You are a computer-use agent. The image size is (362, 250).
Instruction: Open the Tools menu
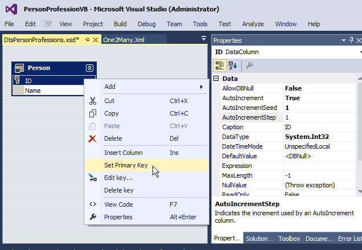(200, 24)
